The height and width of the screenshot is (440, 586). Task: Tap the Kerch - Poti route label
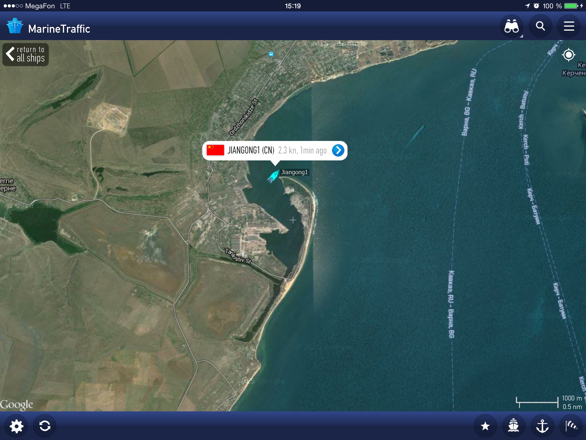coord(526,150)
